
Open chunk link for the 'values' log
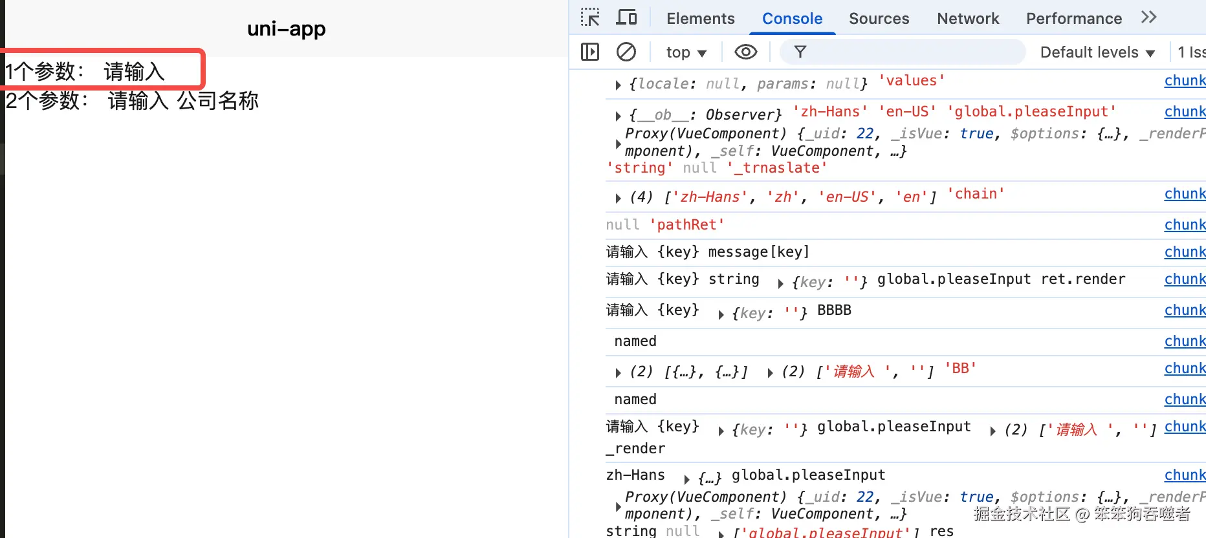click(1185, 81)
